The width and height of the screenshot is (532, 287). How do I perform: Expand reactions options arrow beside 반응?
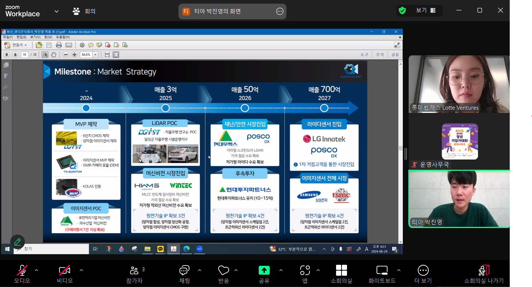pyautogui.click(x=236, y=270)
